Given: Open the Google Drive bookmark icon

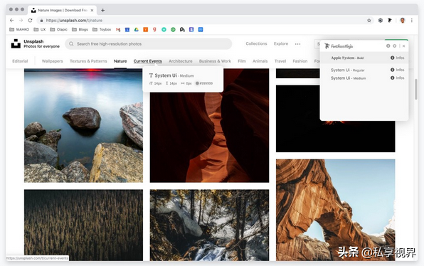Looking at the screenshot, I should coord(137,29).
